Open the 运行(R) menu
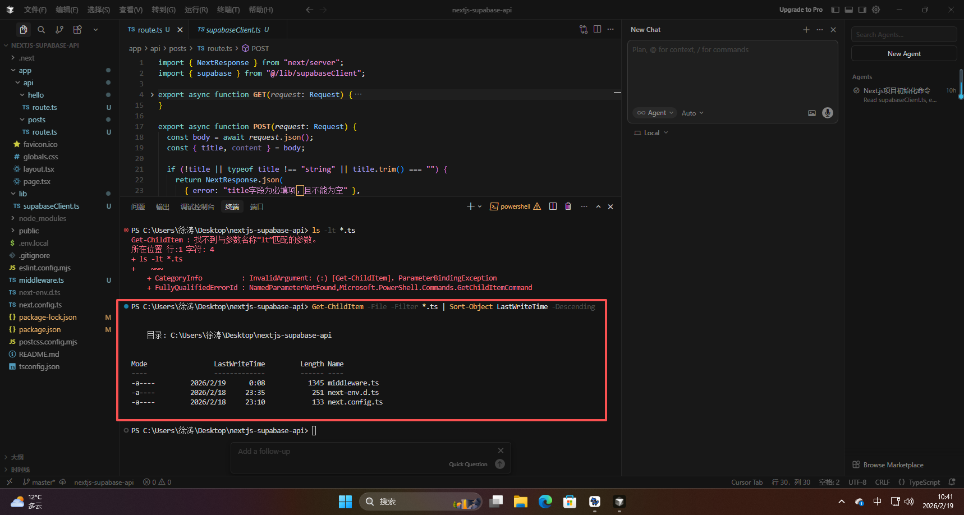The width and height of the screenshot is (964, 515). [x=196, y=10]
